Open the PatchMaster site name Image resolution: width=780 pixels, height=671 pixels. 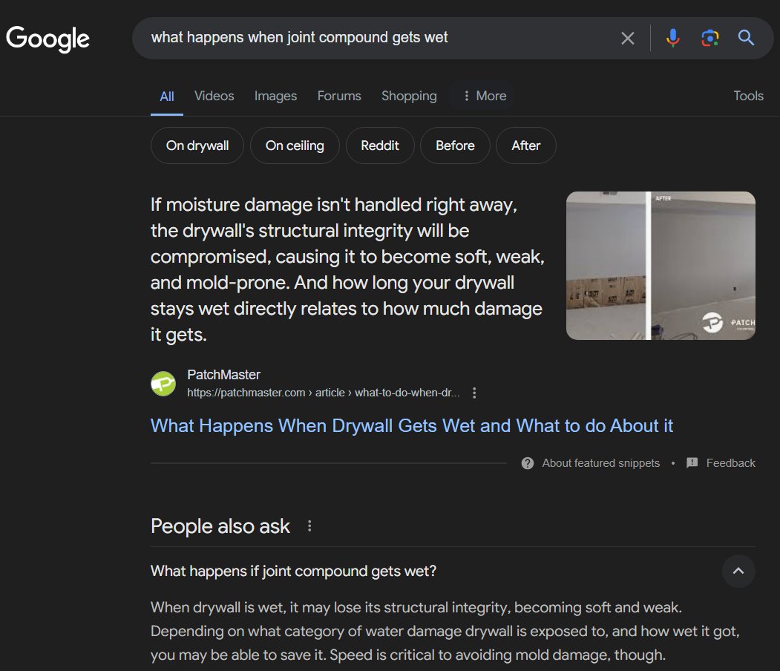[x=223, y=375]
